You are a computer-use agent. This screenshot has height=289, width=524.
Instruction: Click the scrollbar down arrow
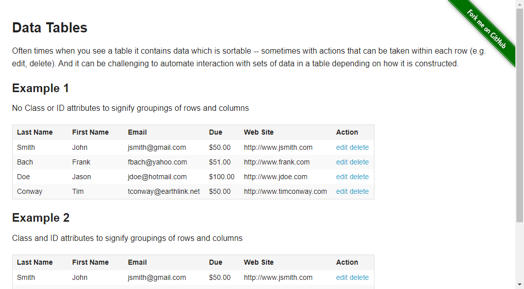pos(519,285)
